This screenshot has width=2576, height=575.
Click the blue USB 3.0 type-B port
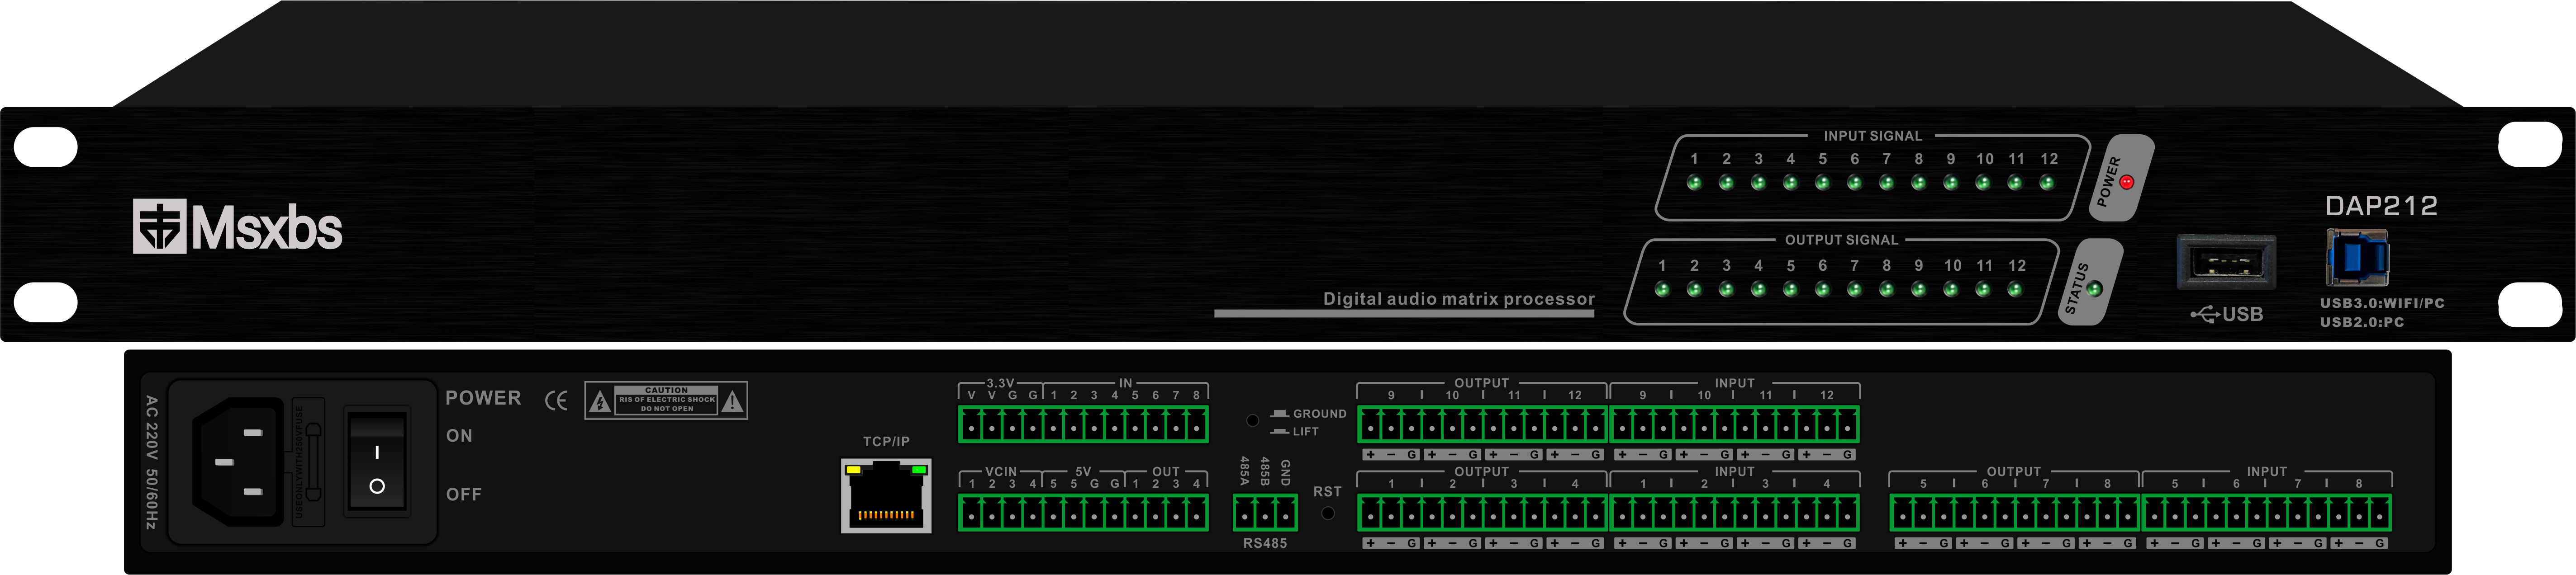tap(2357, 258)
